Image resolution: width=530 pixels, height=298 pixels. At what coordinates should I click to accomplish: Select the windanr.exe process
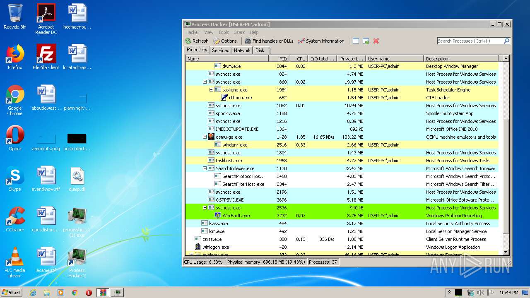pyautogui.click(x=342, y=145)
